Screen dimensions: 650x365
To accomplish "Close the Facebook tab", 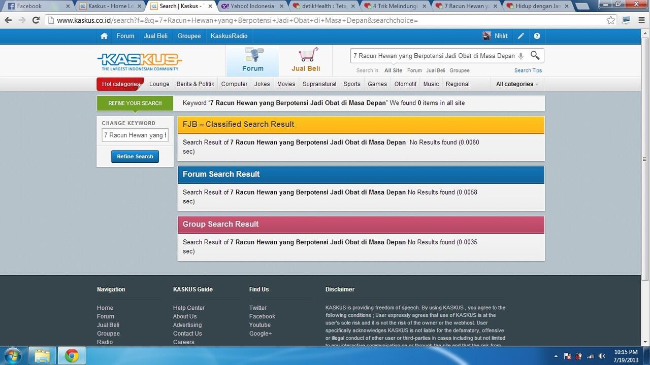I will pos(68,6).
